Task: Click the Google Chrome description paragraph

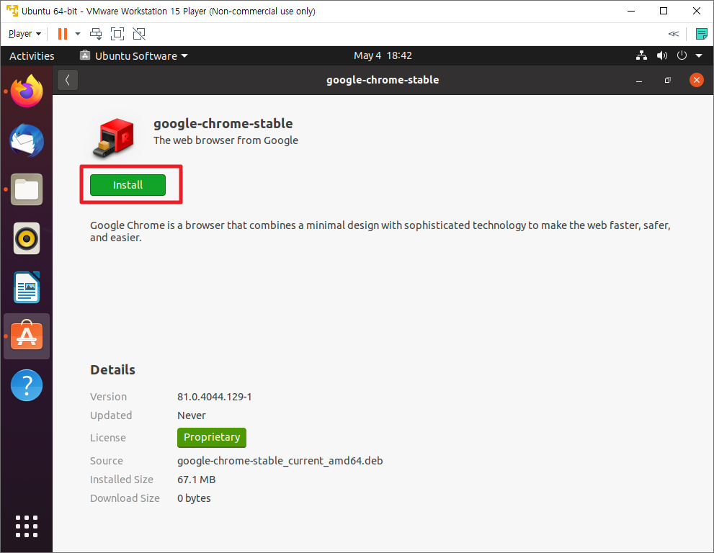Action: (x=380, y=231)
